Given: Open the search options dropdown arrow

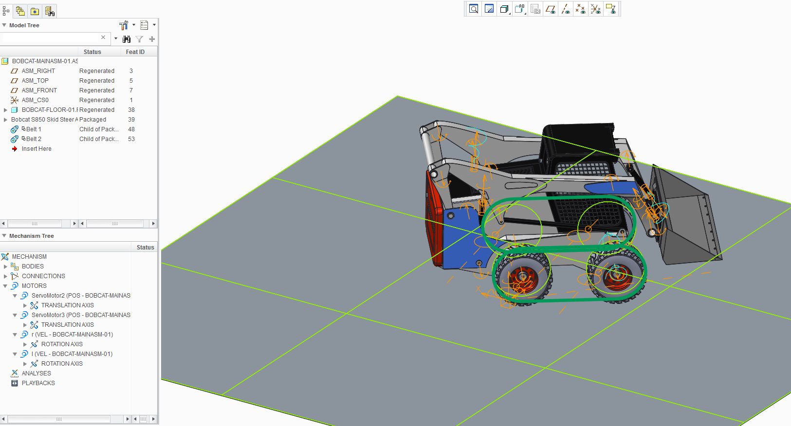Looking at the screenshot, I should click(x=116, y=38).
